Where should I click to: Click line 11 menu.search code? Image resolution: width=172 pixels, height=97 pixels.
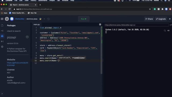coord(50,61)
